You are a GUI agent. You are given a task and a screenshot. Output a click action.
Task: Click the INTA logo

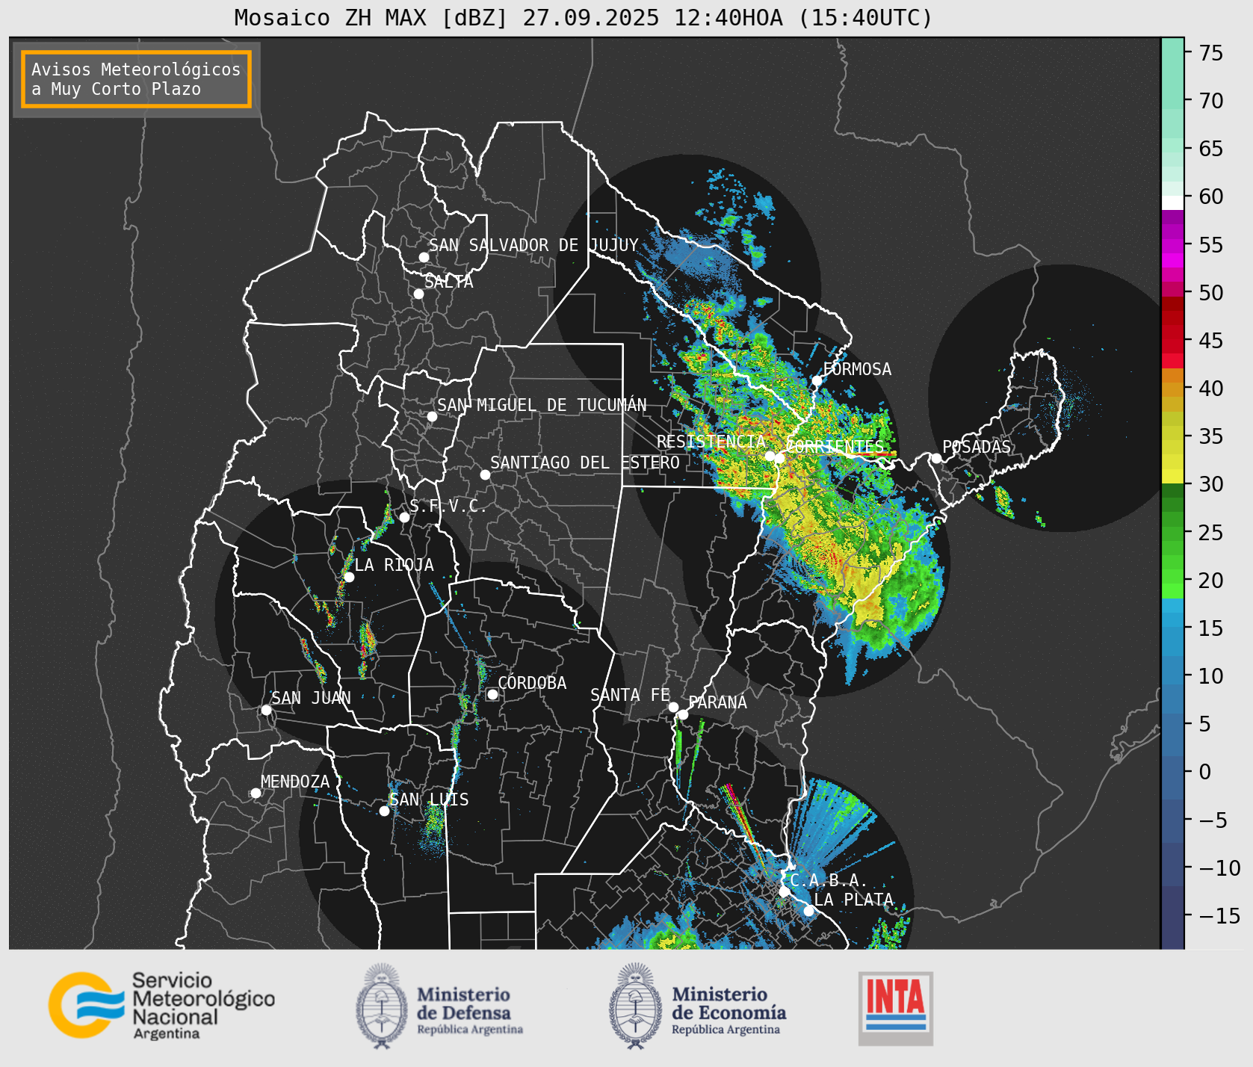pos(896,1008)
